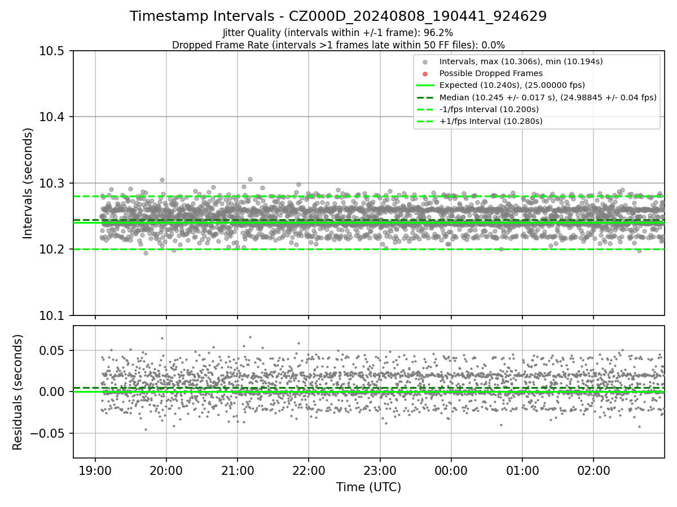Click the 22:00 time tick label

(x=309, y=470)
